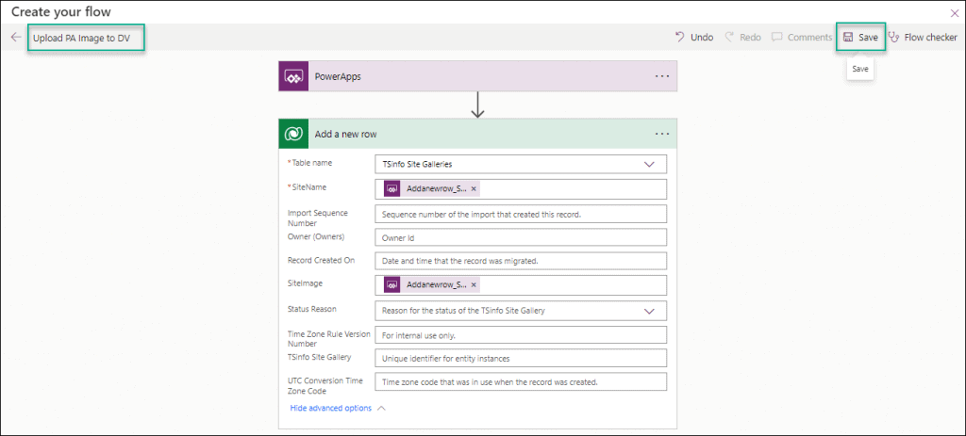This screenshot has height=436, width=966.
Task: Click the TSinfo Site Gallery identifier field
Action: tap(521, 358)
